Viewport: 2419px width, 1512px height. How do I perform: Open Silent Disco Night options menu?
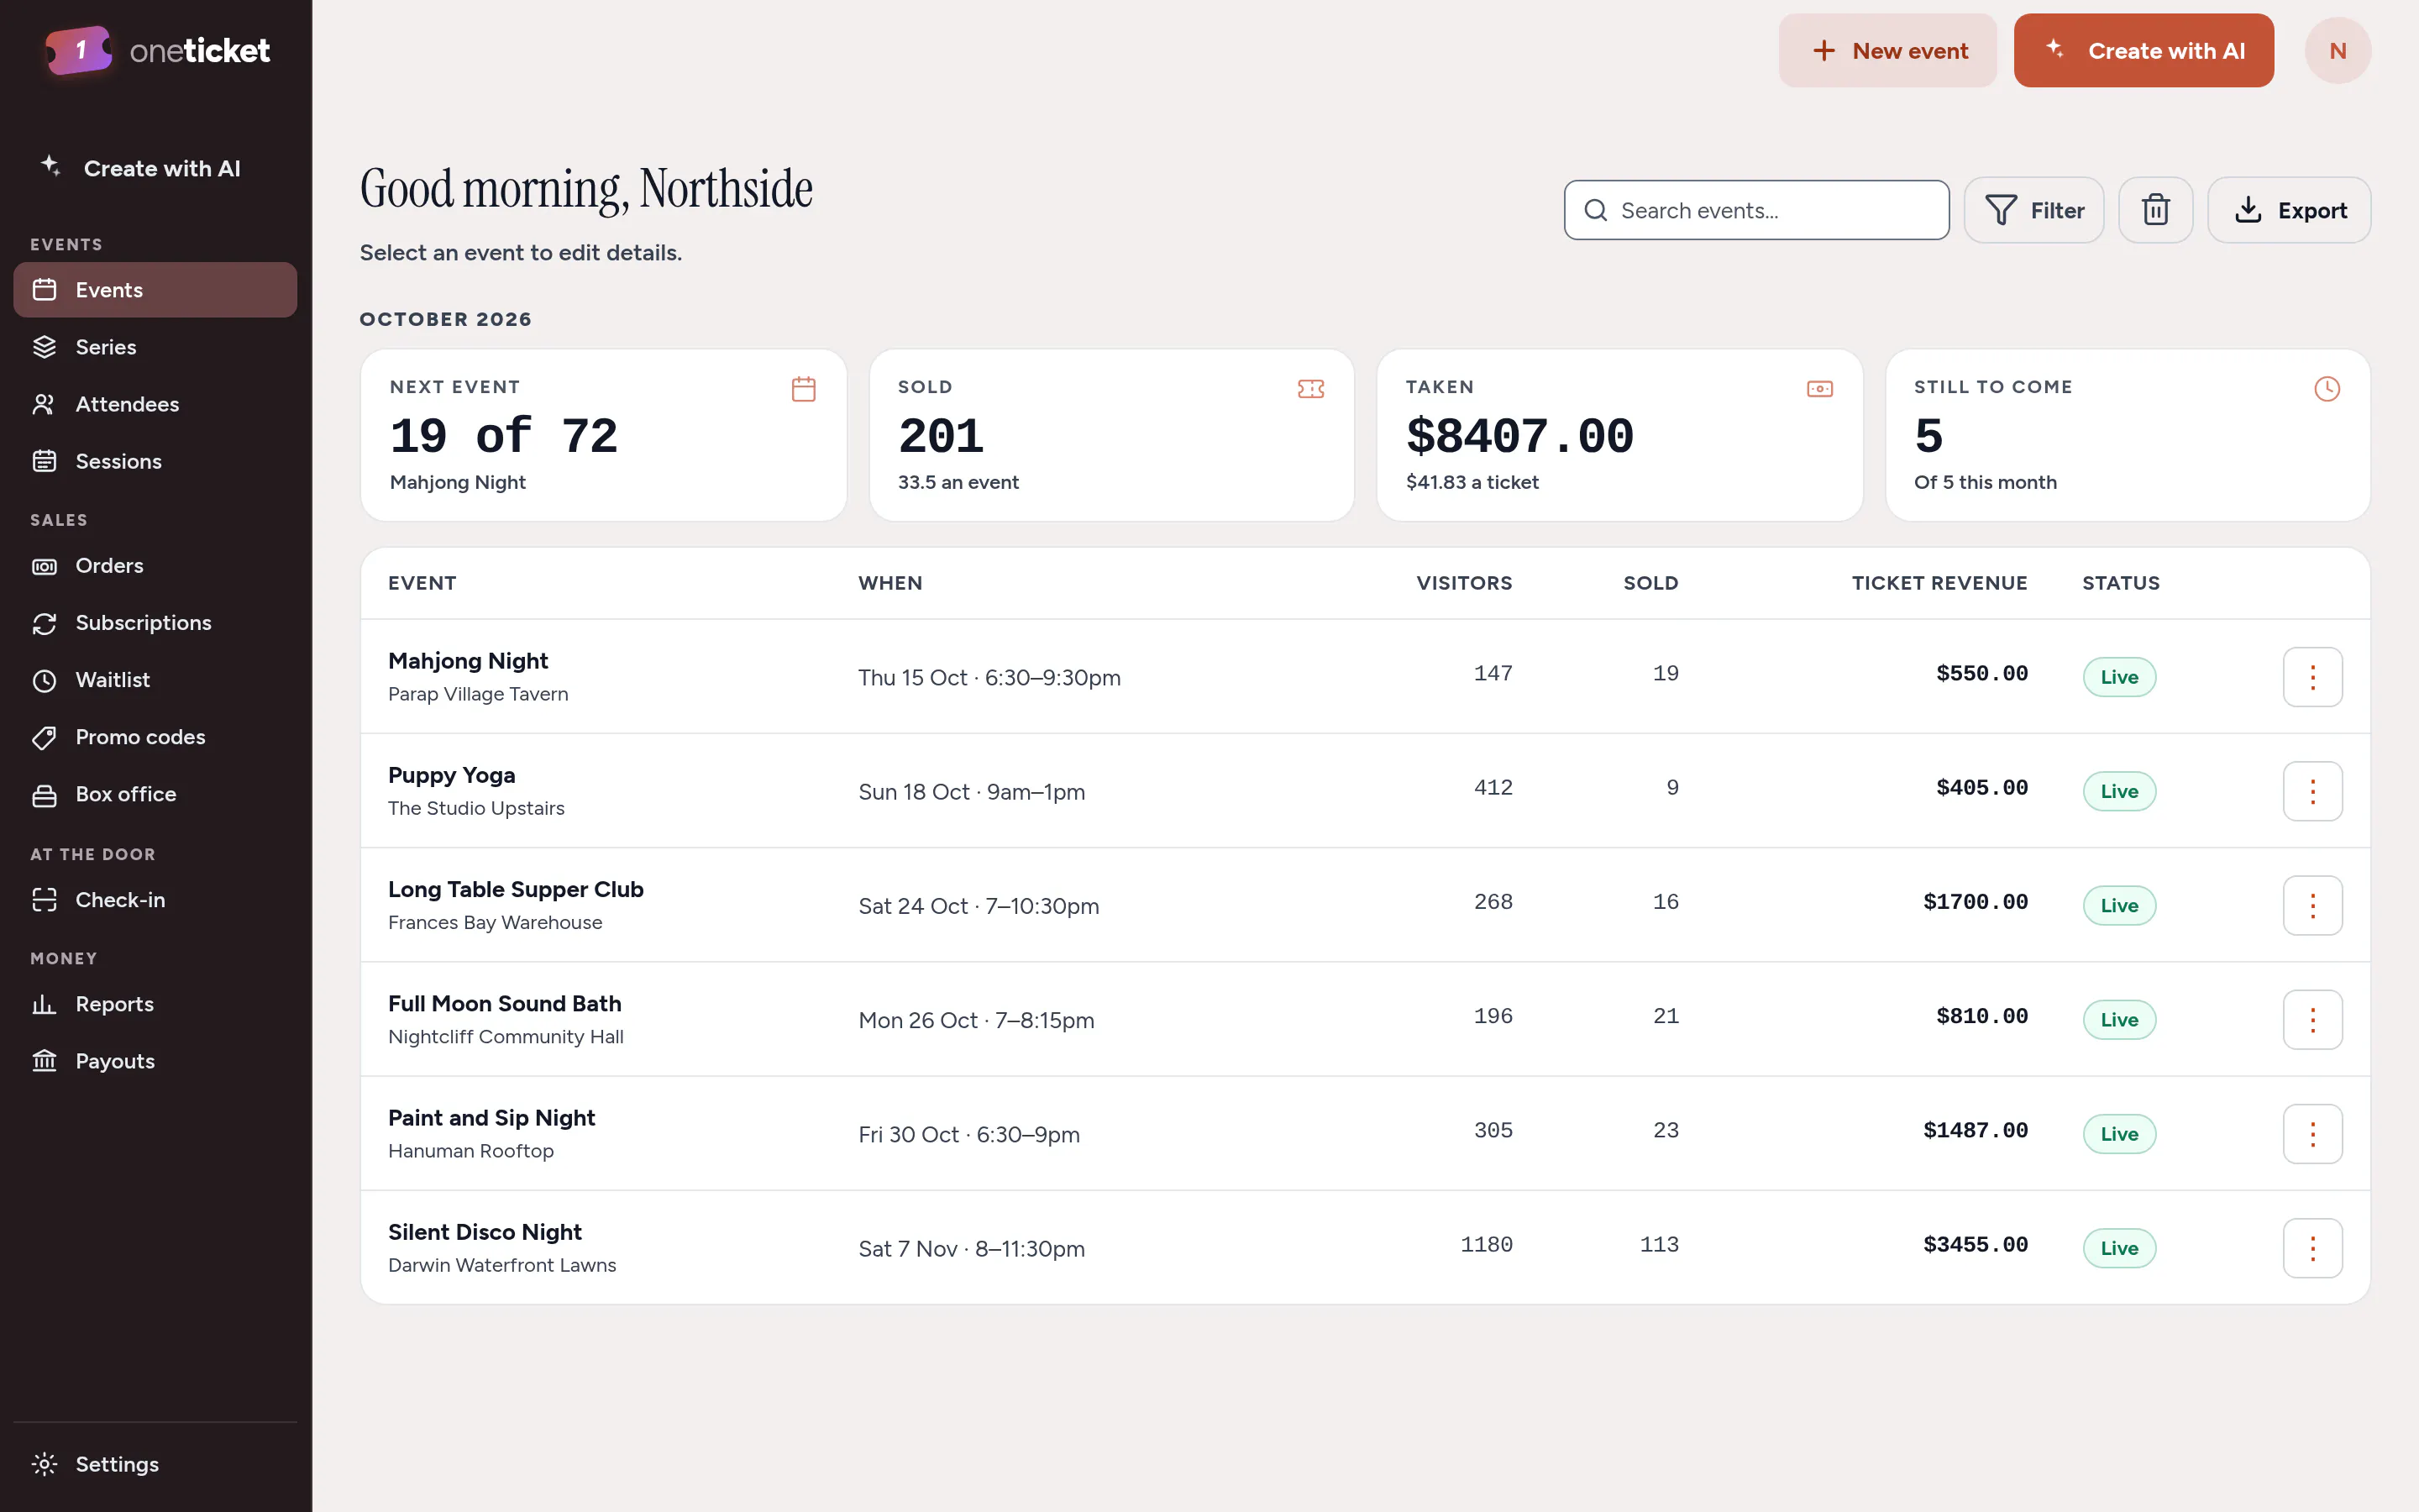click(2312, 1248)
